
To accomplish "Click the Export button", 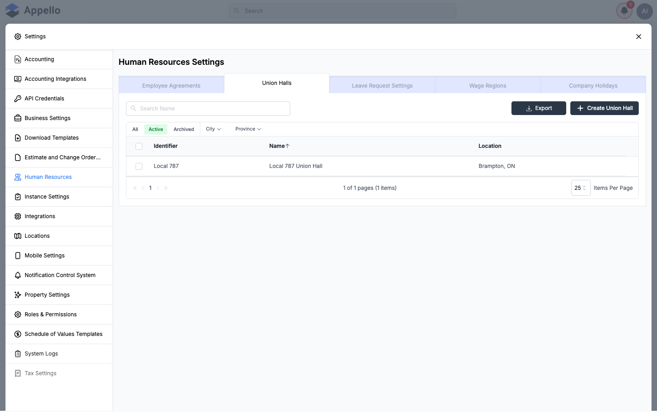I will click(x=539, y=108).
